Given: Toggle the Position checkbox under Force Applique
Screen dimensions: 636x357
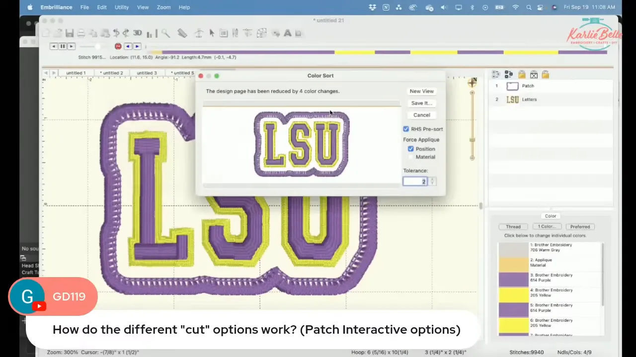Looking at the screenshot, I should (x=411, y=149).
